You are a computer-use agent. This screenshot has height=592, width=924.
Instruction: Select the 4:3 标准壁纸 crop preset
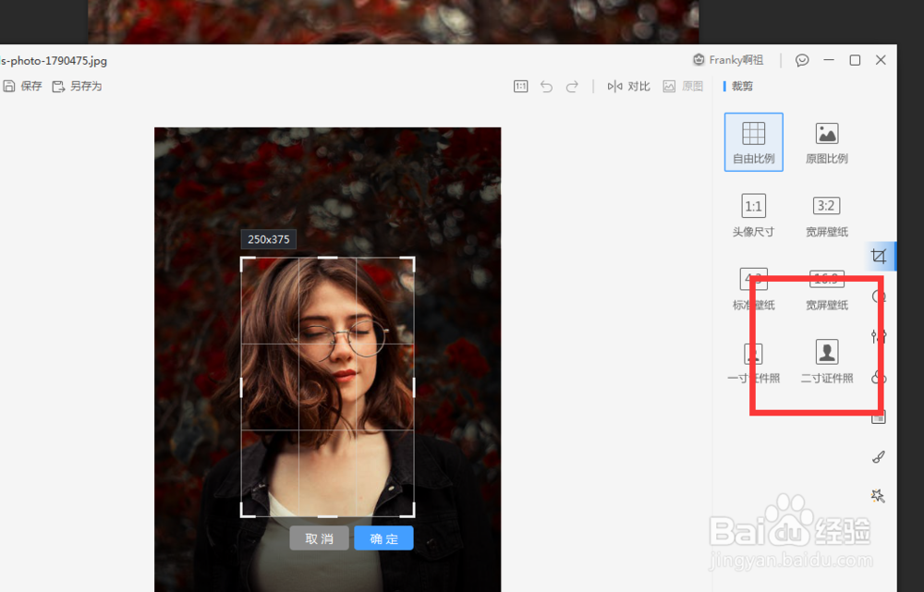754,289
